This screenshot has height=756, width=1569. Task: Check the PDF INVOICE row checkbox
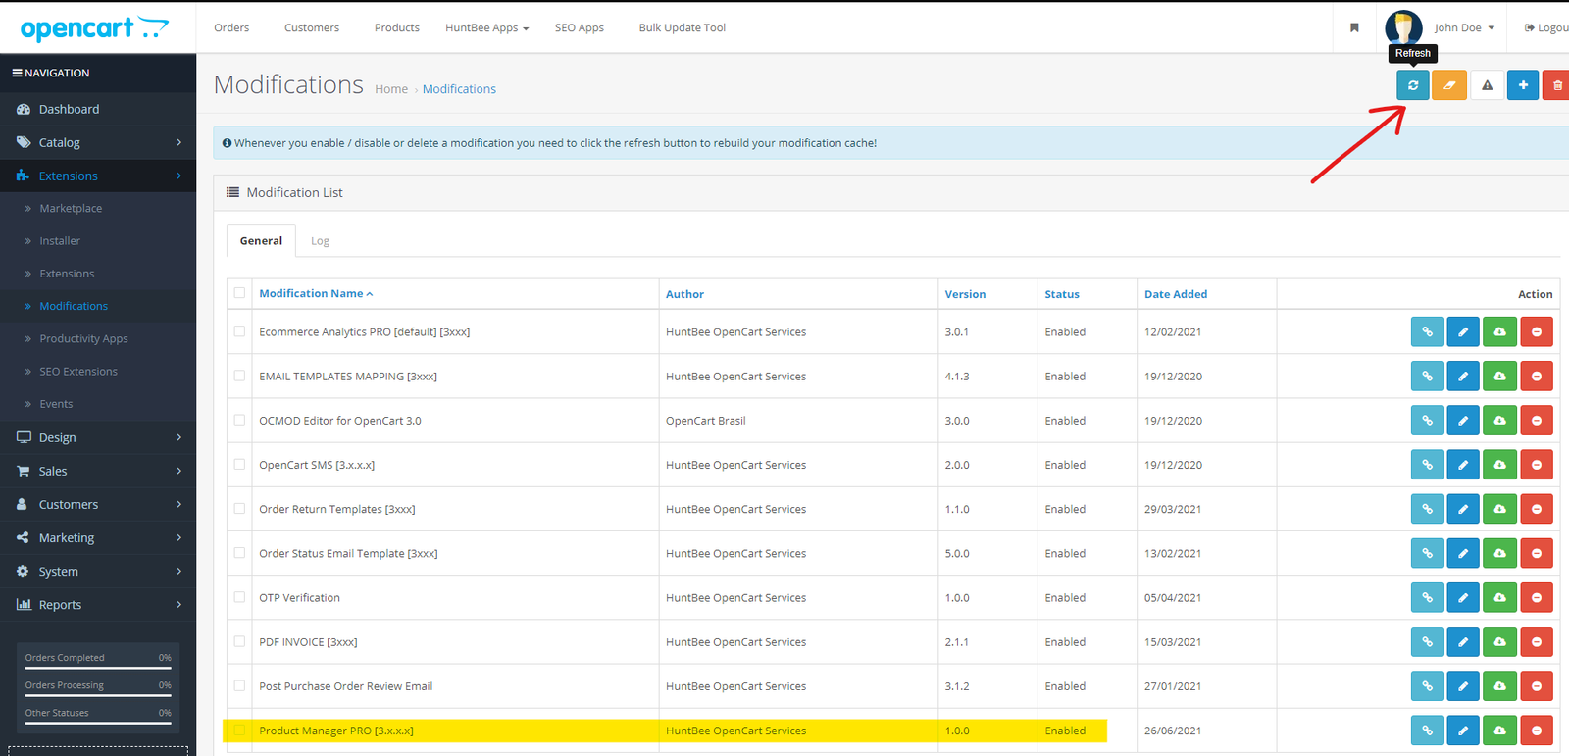239,641
